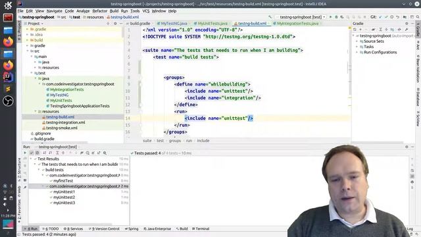Toggle Sort Alphabetically in test results toolbar

(x=45, y=153)
